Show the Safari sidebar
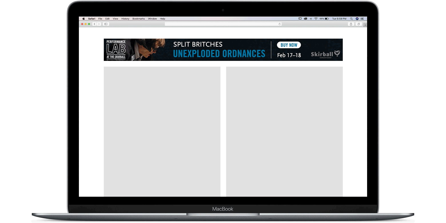Viewport: 446px width, 223px height. [x=106, y=24]
